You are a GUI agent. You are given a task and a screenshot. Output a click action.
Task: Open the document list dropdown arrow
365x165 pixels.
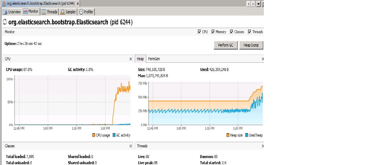point(258,4)
